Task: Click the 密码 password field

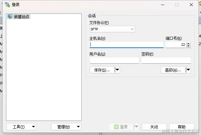Action: pos(166,61)
